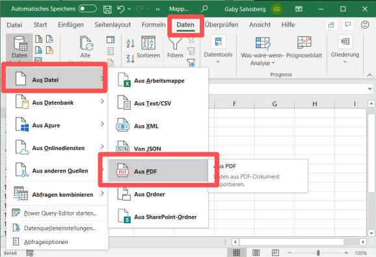
Task: Switch to the Überprüfen tab
Action: click(x=222, y=25)
